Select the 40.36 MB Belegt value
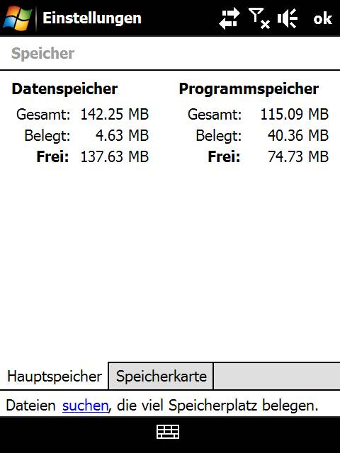 (298, 135)
